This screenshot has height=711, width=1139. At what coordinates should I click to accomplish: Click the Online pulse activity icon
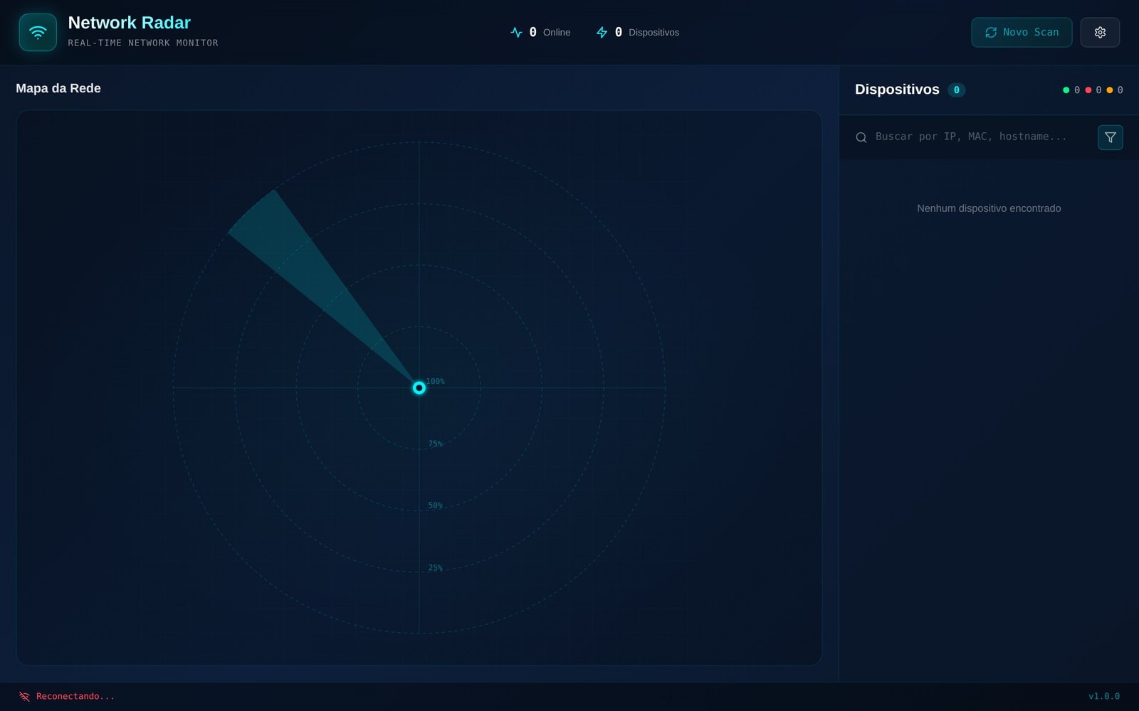click(517, 33)
